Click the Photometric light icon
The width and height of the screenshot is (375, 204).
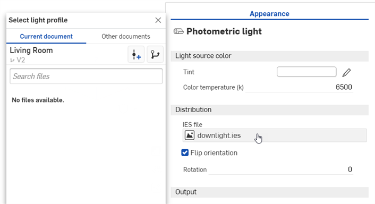(x=178, y=31)
